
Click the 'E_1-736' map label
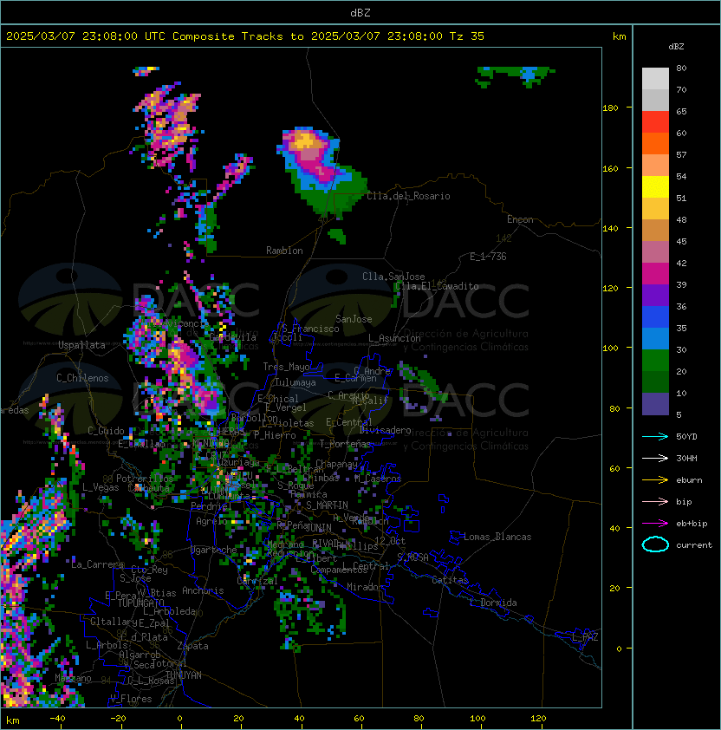[488, 257]
